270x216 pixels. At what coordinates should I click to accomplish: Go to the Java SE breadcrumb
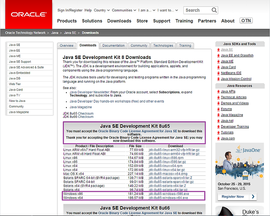coord(70,33)
